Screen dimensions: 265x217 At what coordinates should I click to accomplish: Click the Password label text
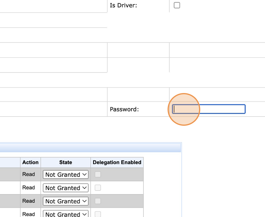pos(124,109)
